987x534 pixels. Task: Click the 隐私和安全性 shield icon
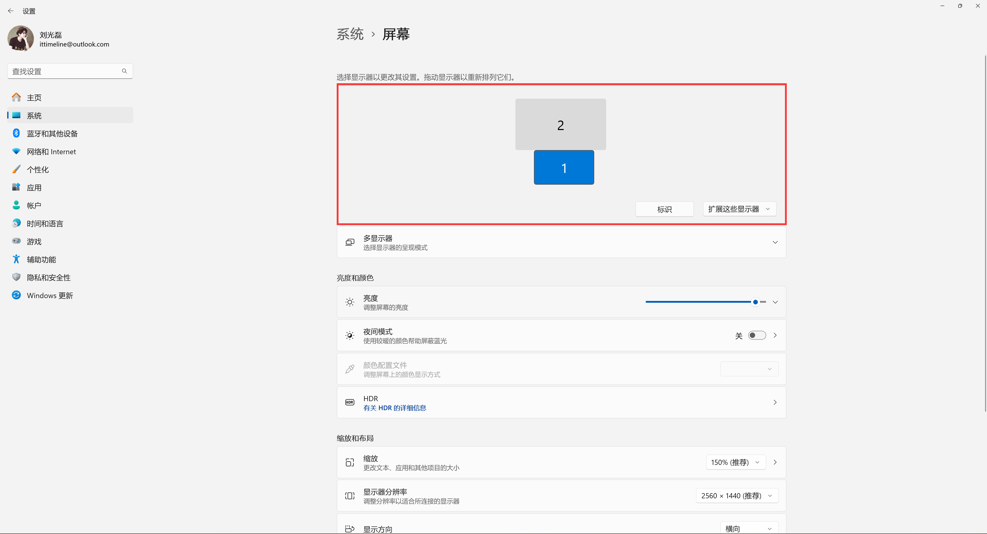(x=16, y=277)
